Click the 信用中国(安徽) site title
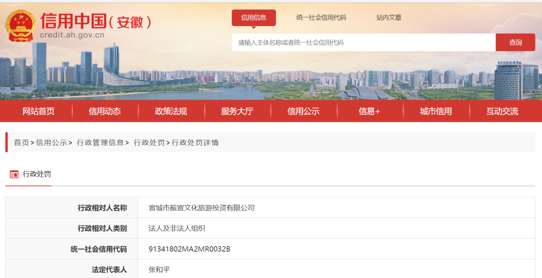 (x=95, y=21)
